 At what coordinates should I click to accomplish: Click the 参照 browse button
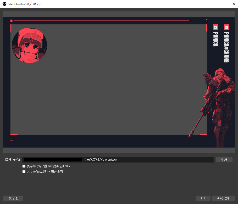coord(224,160)
